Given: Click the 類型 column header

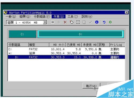Looking at the screenshot, I should pos(39,45).
